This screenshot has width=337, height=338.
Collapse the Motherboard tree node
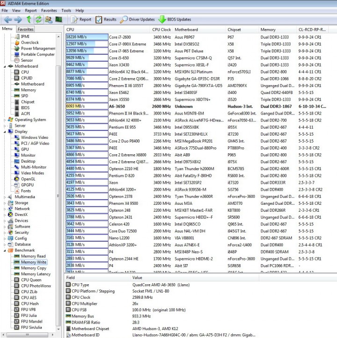5,66
